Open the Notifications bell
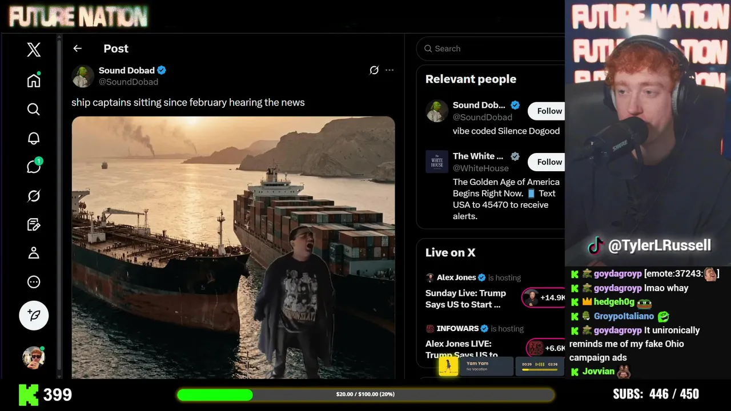Screen dimensions: 731x411 [34, 138]
